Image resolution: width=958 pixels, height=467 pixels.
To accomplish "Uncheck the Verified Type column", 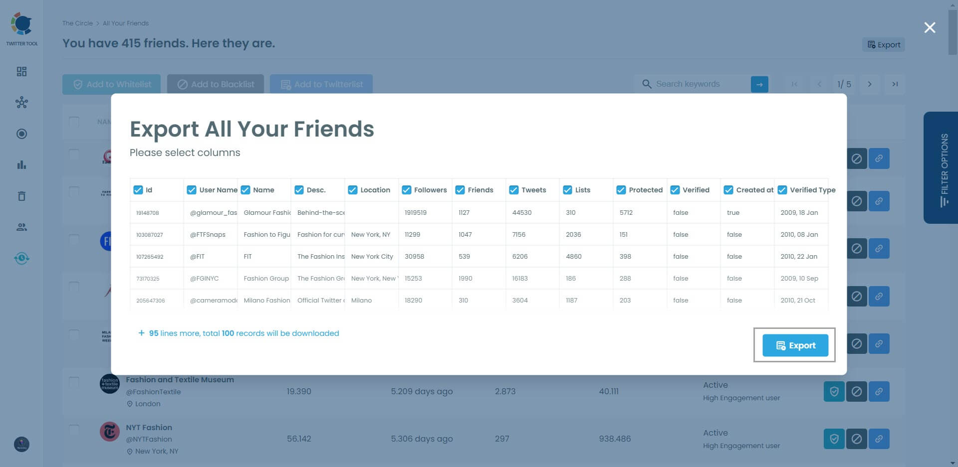I will [782, 190].
